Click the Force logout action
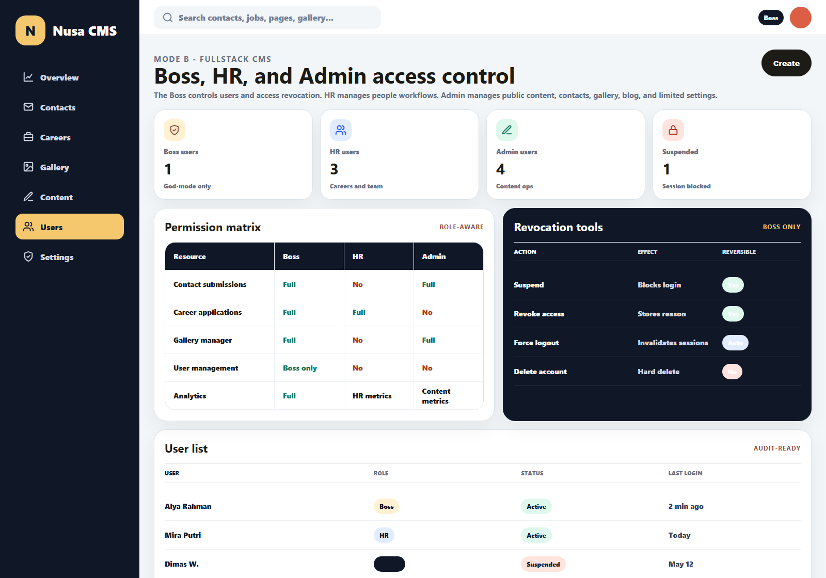 coord(536,343)
